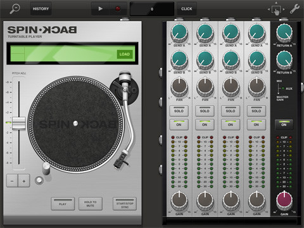This screenshot has width=304, height=228.
Task: Click the transport position display showing 0
Action: click(152, 9)
